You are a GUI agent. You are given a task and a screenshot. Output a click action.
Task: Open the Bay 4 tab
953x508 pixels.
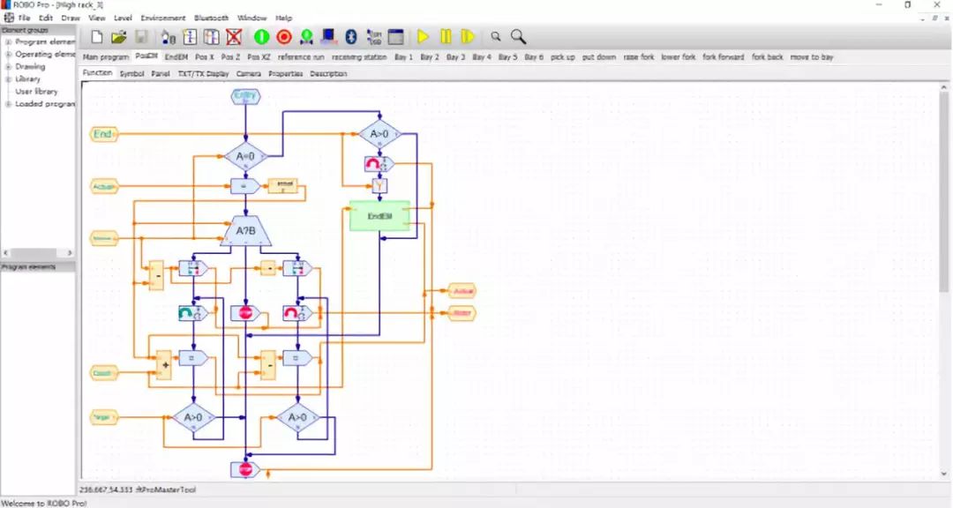482,56
